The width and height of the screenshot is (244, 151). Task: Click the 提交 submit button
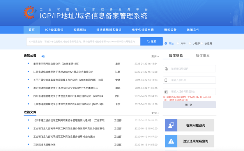point(189,105)
